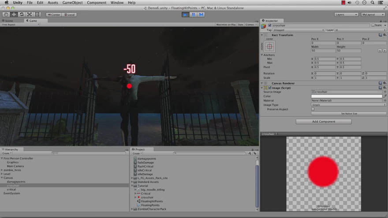Click the Set Native Size button

349,114
